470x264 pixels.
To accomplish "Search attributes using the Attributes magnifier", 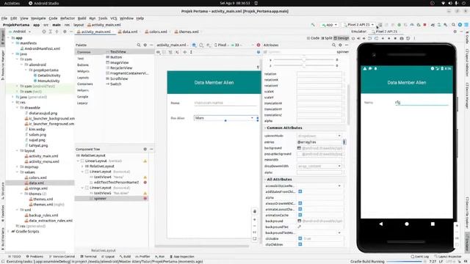I will coord(333,45).
